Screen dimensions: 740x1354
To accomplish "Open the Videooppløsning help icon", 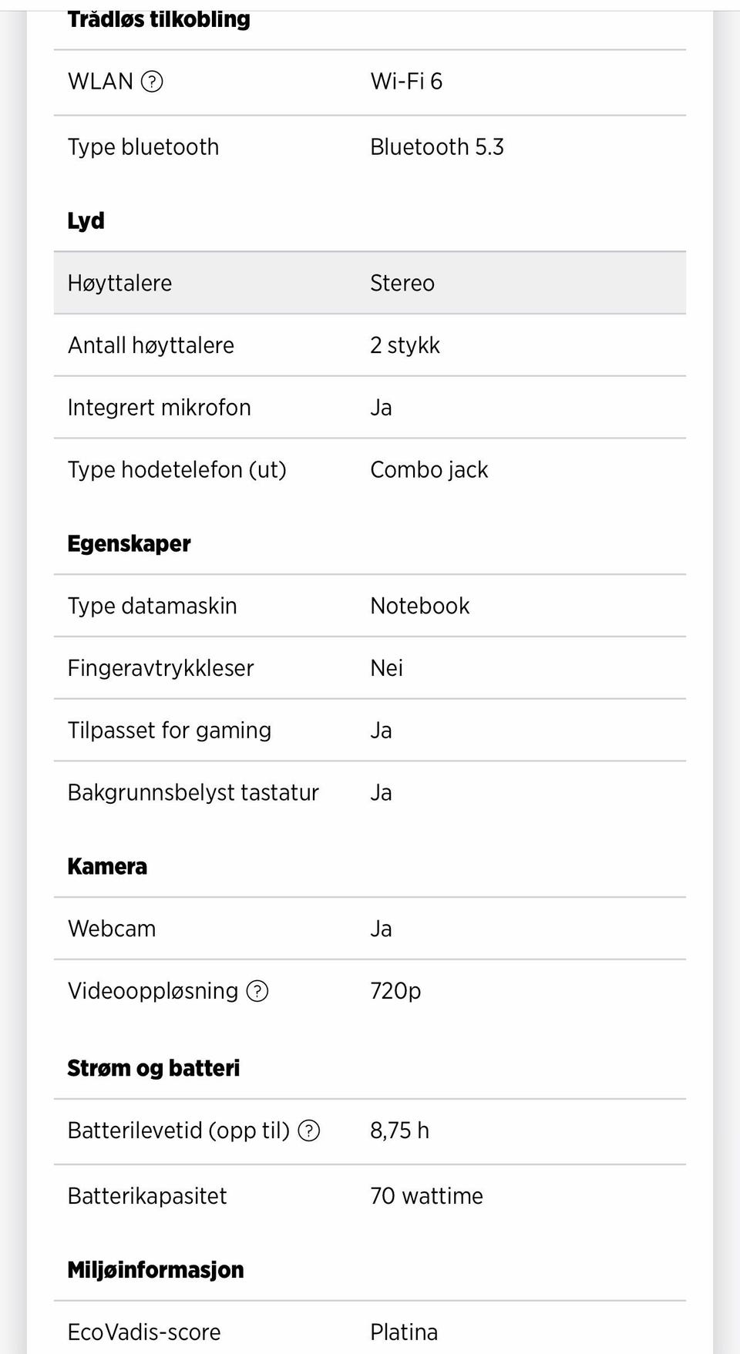I will tap(257, 991).
